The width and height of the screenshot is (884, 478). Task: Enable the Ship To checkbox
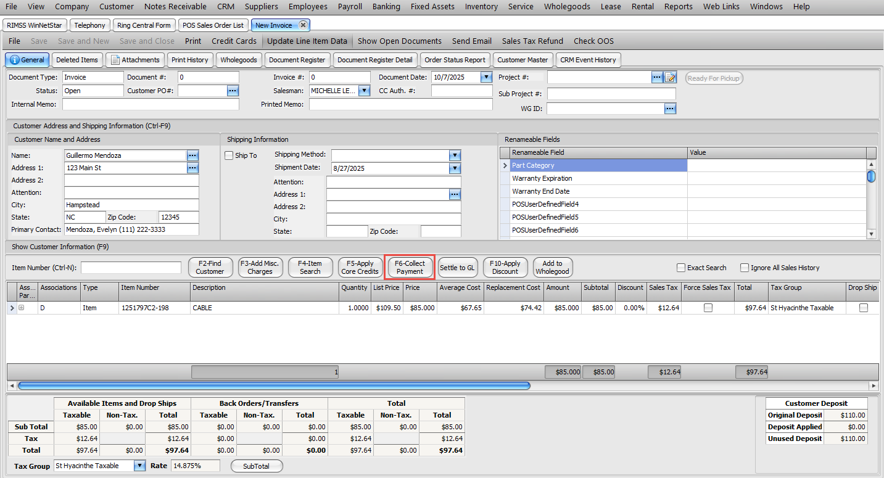229,155
